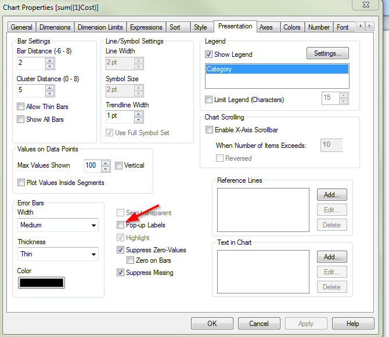Close the Chart Properties dialog
This screenshot has width=389, height=337.
point(366,5)
